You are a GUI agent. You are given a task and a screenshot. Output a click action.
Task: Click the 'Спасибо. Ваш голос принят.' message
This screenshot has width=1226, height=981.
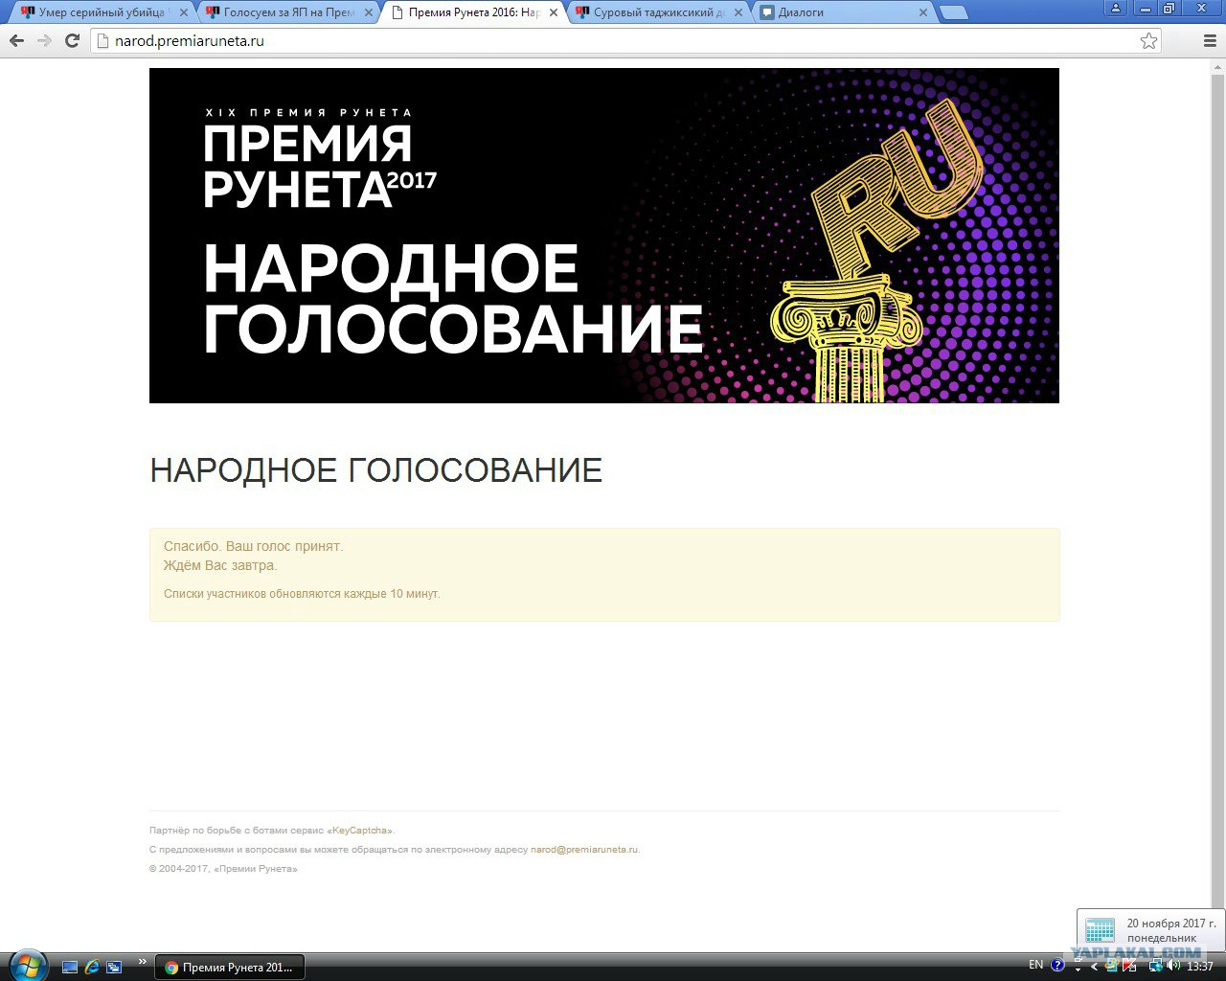tap(253, 546)
